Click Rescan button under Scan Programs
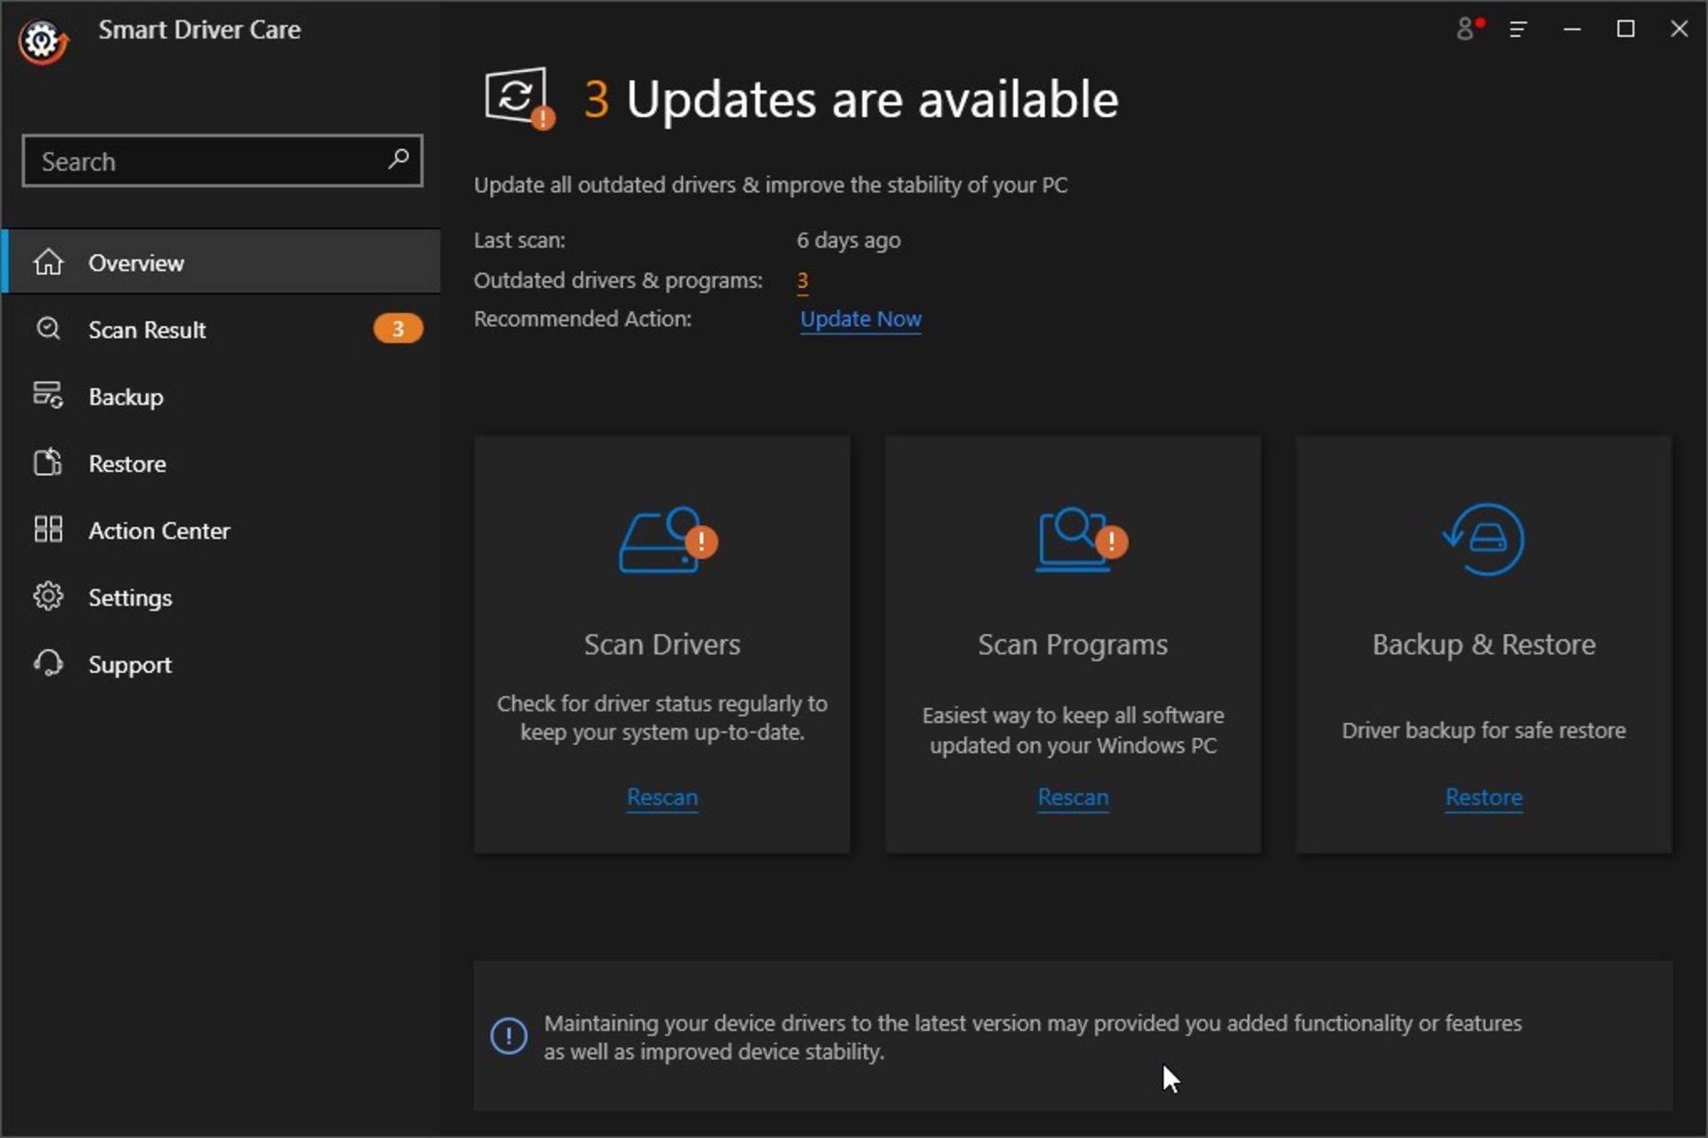 click(x=1073, y=797)
